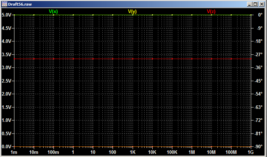
Task: Click the -63° phase axis label
Action: pyautogui.click(x=259, y=107)
